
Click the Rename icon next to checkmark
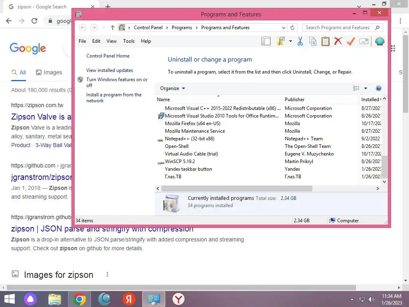363,41
